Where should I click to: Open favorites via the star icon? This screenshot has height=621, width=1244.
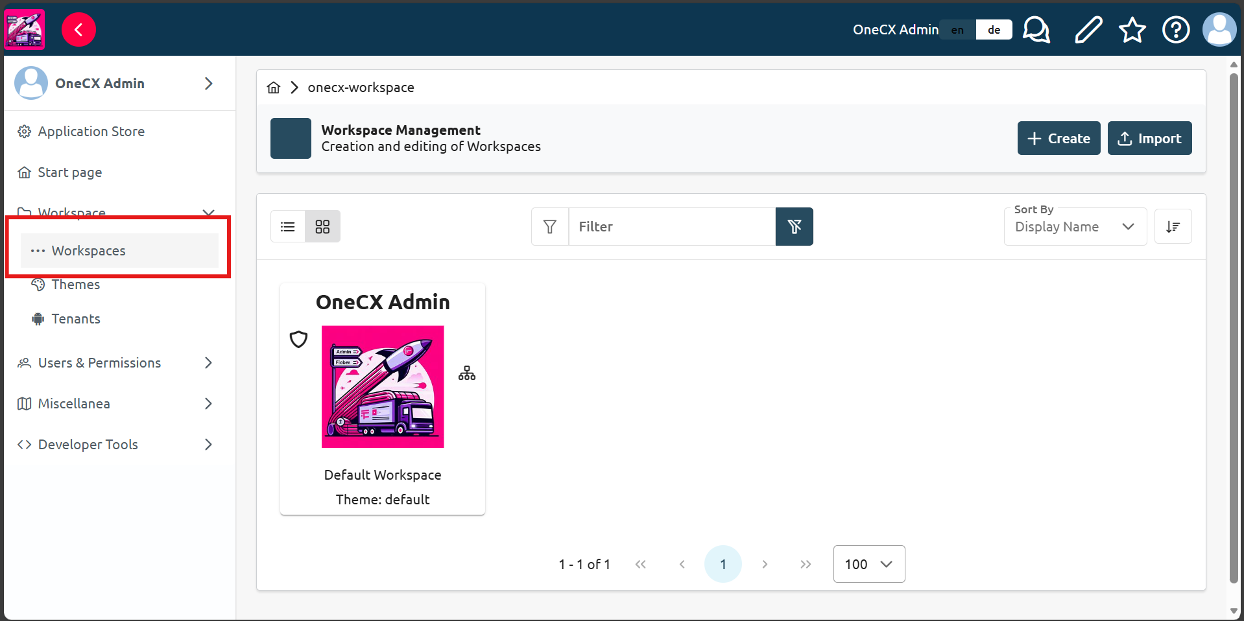[x=1132, y=29]
